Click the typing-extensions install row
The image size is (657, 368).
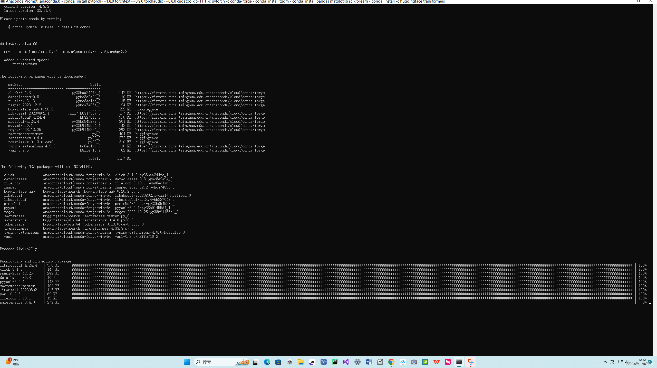click(x=94, y=232)
